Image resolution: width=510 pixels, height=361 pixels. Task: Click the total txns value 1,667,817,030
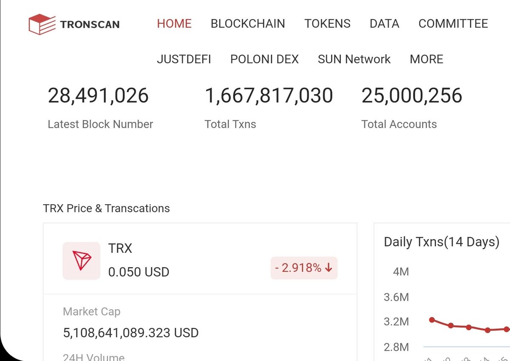269,96
